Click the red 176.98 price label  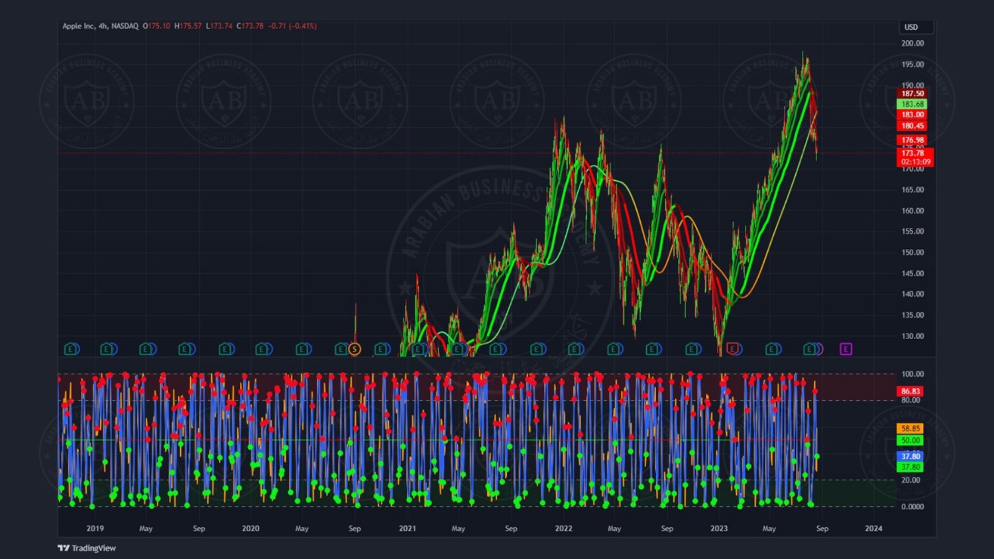912,140
